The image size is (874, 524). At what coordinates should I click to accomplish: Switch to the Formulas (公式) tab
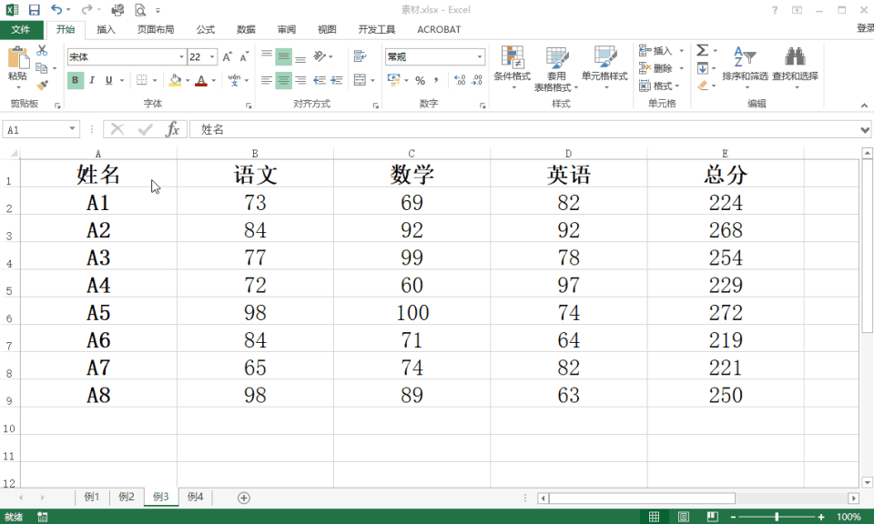[x=205, y=29]
